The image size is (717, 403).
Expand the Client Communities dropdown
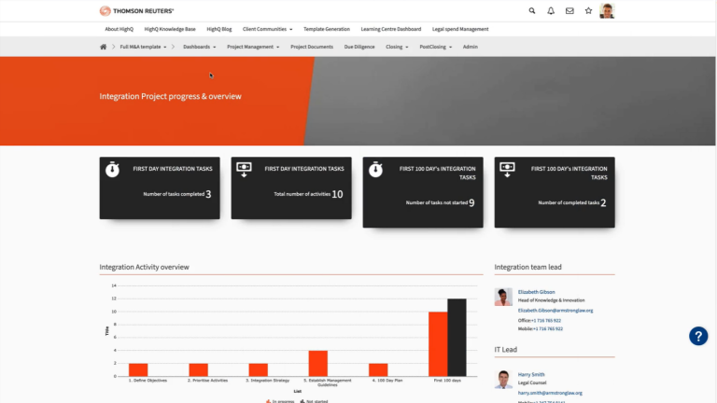(x=267, y=29)
